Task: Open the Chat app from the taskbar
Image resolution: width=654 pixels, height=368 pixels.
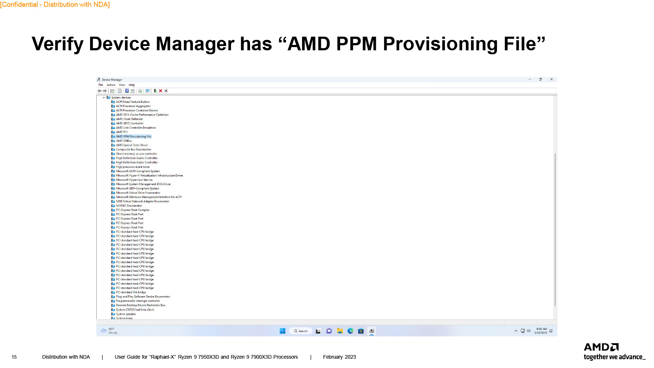Action: (329, 331)
